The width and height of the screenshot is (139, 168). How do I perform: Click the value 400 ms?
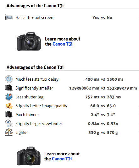click(x=92, y=79)
